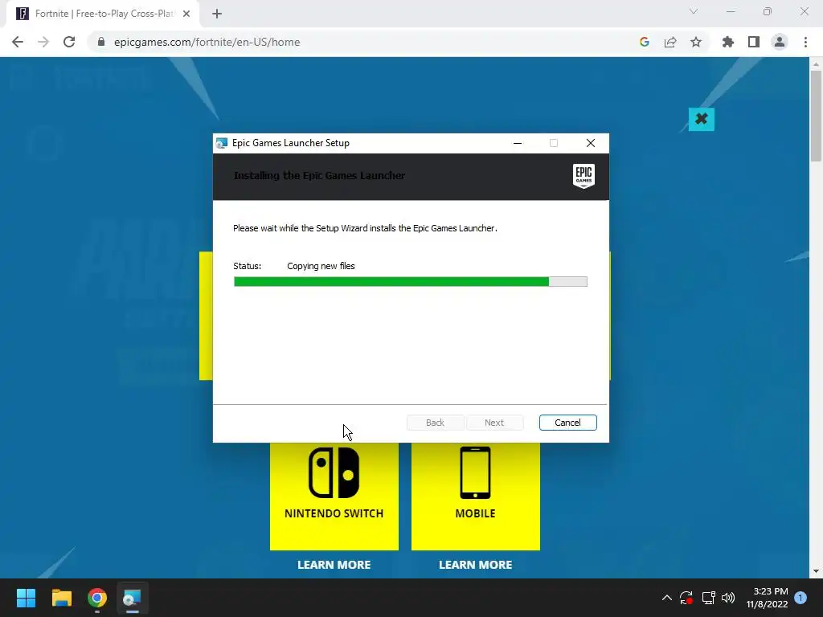Screen dimensions: 823x617
Task: Click 'Copying new files' status text
Action: tap(321, 266)
